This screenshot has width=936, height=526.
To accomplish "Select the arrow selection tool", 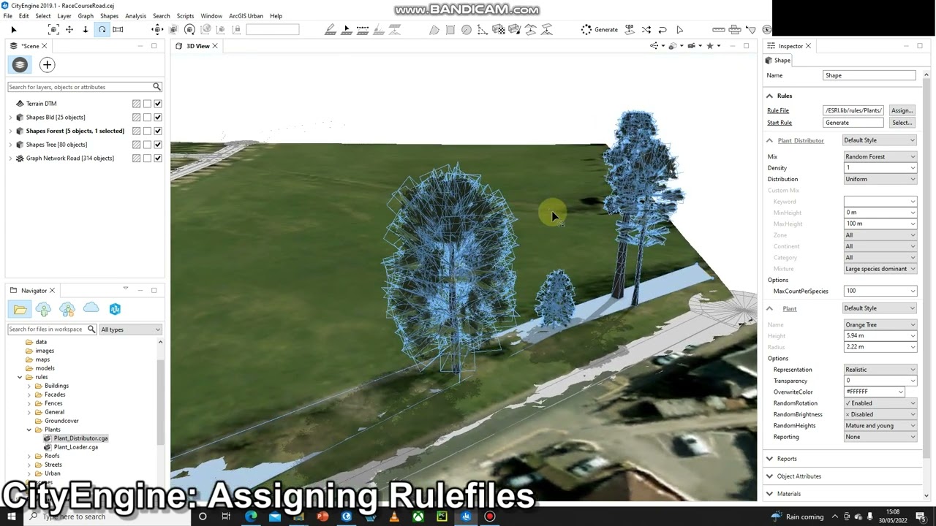I will point(13,29).
